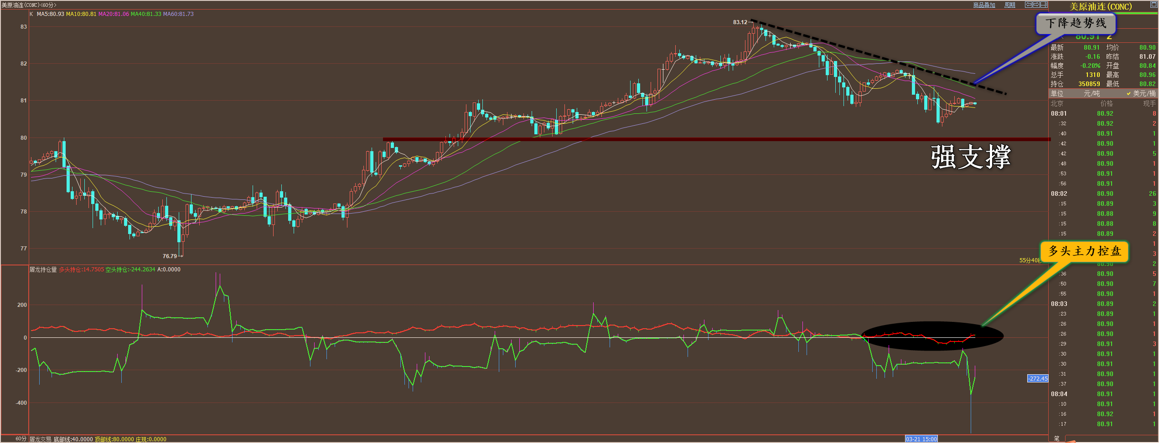Click the 屠龙持仓量 indicator name
The height and width of the screenshot is (443, 1159).
[x=43, y=270]
